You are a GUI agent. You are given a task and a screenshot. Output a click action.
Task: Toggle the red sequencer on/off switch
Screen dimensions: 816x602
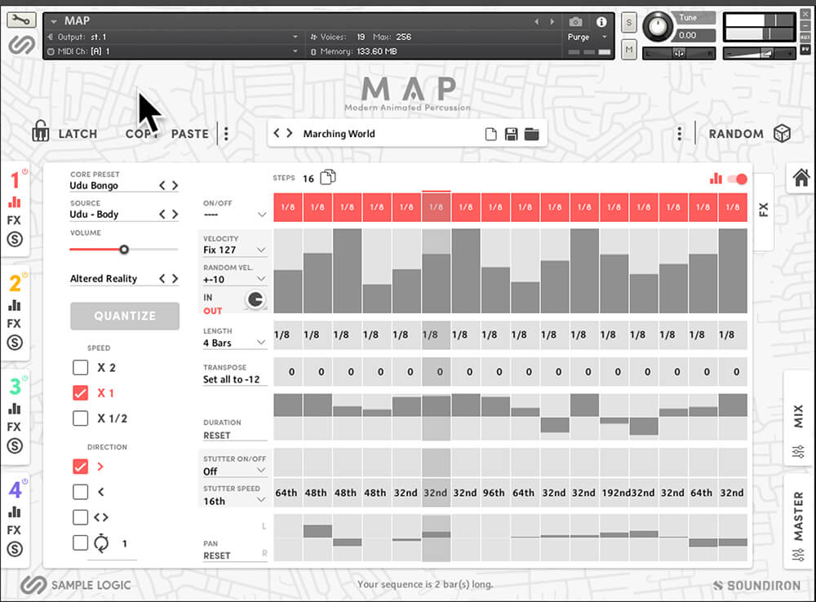click(737, 179)
